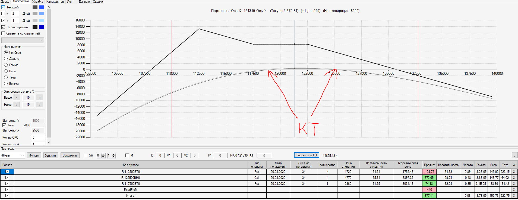Enable Сравнить со стратегией checkbox
The width and height of the screenshot is (518, 200).
(x=3, y=33)
